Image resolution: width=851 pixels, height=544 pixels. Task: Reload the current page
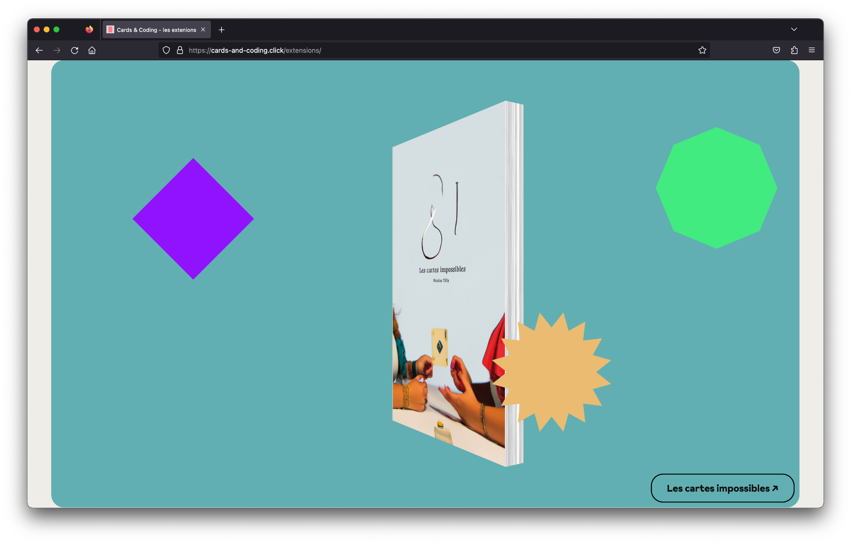point(75,50)
